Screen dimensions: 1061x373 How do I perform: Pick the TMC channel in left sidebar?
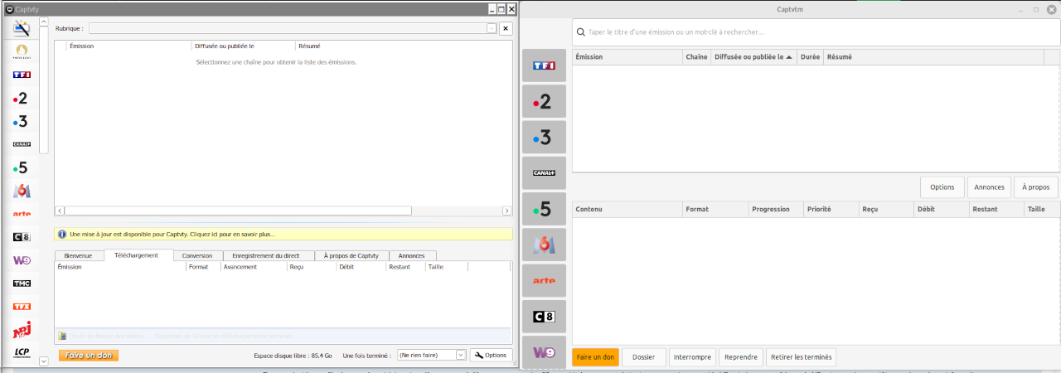22,283
